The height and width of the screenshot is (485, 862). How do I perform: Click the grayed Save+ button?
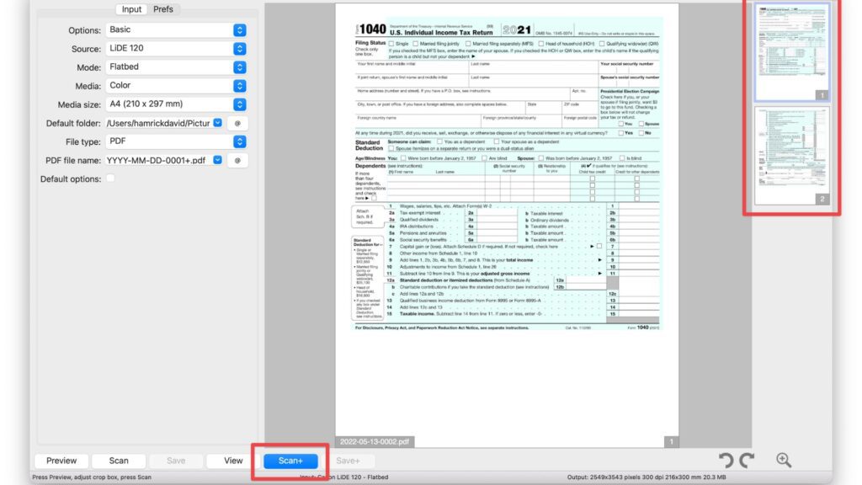348,461
